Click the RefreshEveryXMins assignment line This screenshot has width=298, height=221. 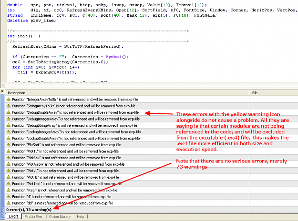pyautogui.click(x=68, y=46)
